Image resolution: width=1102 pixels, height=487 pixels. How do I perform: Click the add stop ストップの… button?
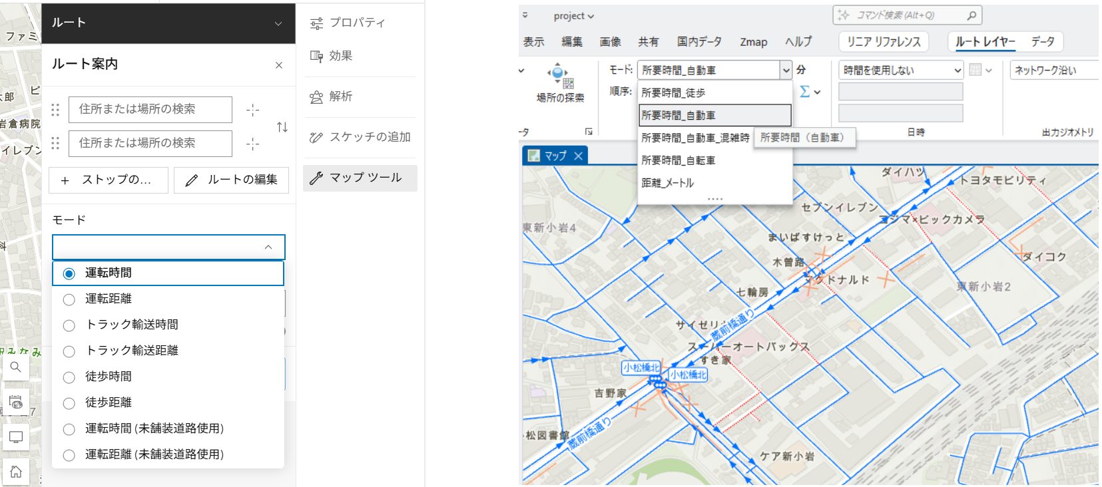pyautogui.click(x=108, y=180)
